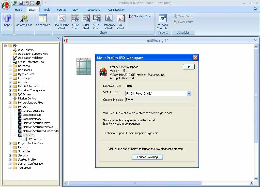Expand the Globals folder
Viewport: 261px width, 187px height.
10,82
